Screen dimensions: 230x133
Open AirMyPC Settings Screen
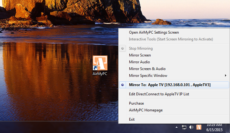click(174, 32)
